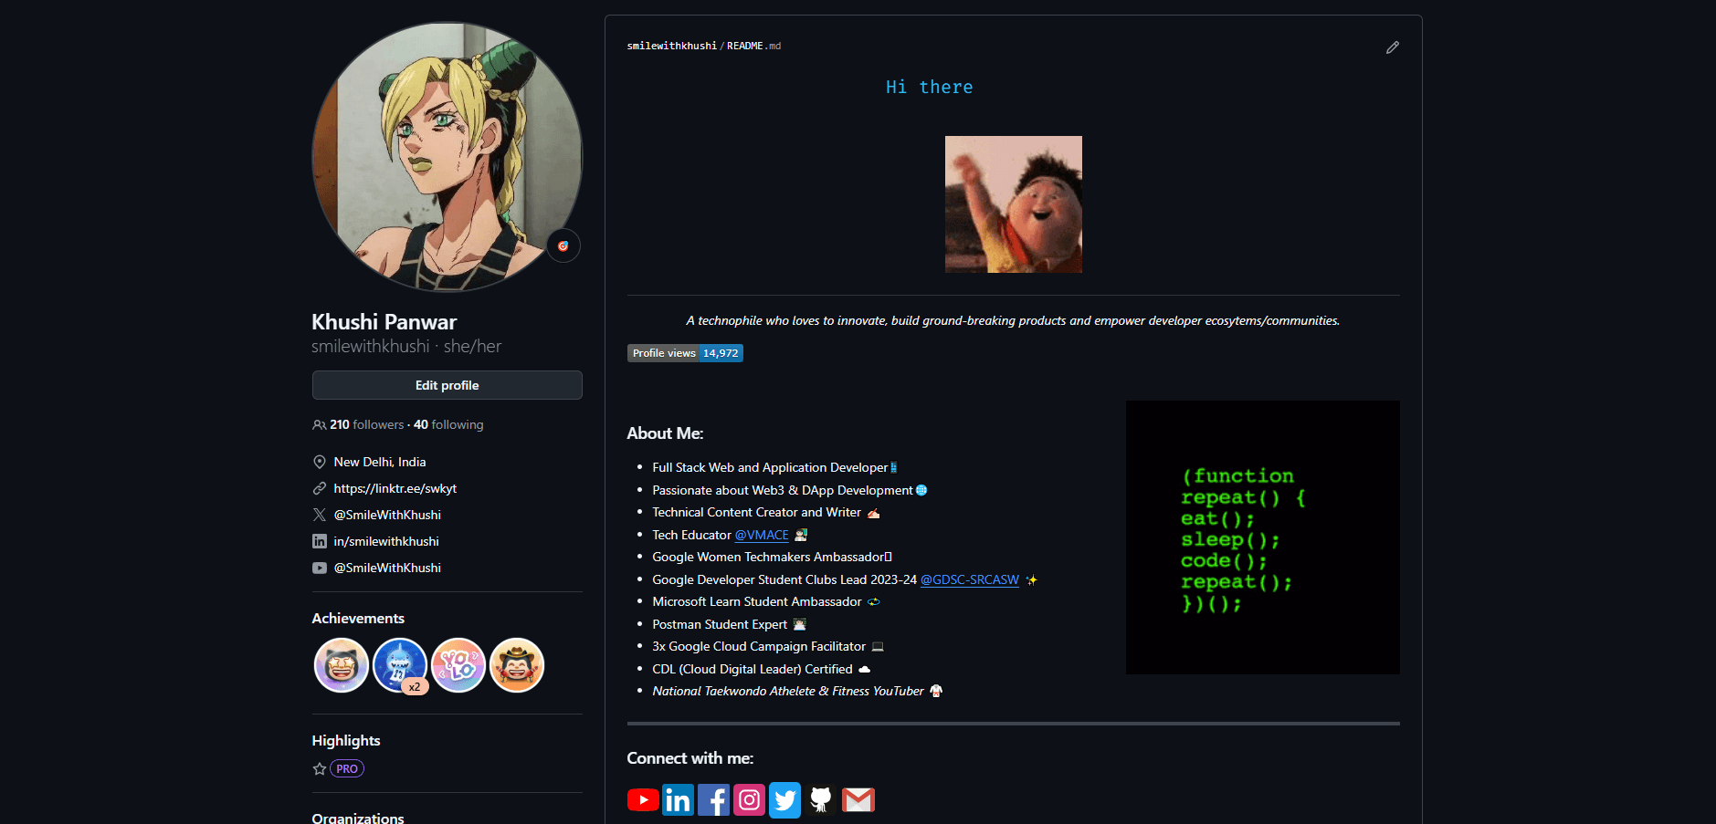The height and width of the screenshot is (824, 1716).
Task: Open the Gmail envelope icon
Action: pos(858,800)
